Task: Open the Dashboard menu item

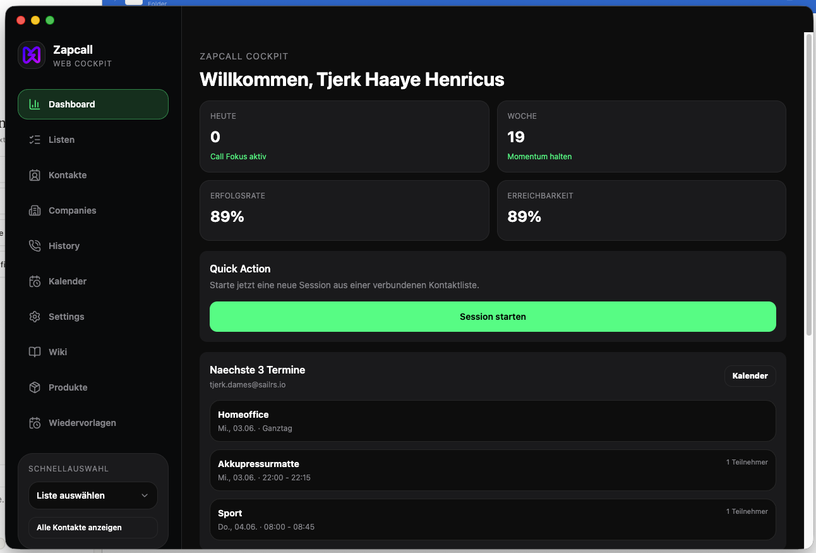Action: click(x=93, y=104)
